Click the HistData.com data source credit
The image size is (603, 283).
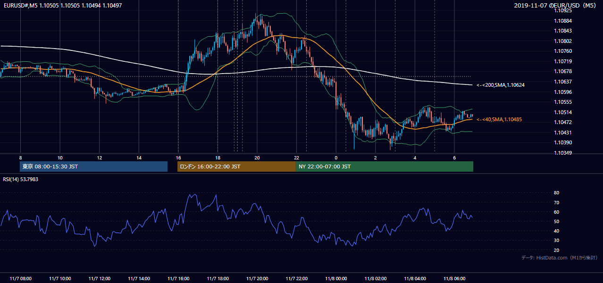click(x=560, y=258)
